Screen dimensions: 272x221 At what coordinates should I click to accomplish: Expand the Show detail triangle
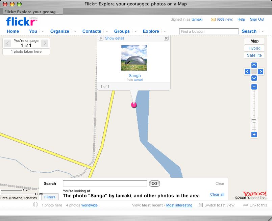click(x=101, y=38)
